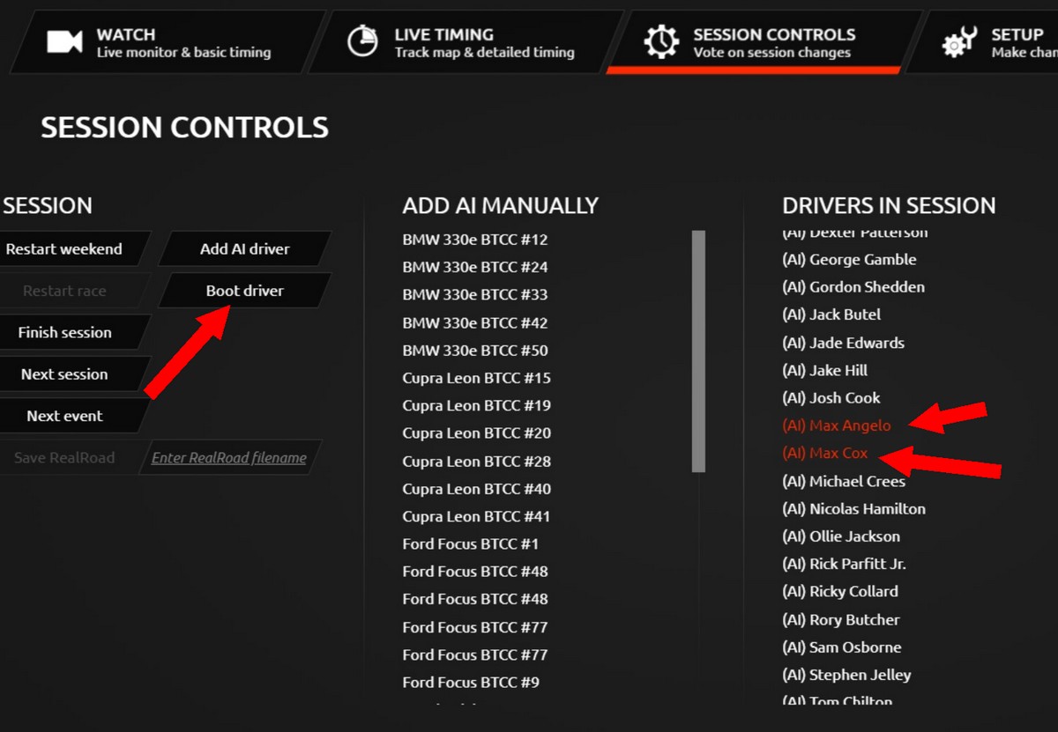Choose Cupra Leon BTCC #19
Screen dimensions: 1058x732
477,405
